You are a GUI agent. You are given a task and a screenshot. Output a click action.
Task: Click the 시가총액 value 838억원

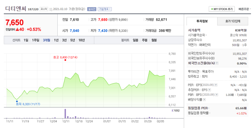point(241,30)
